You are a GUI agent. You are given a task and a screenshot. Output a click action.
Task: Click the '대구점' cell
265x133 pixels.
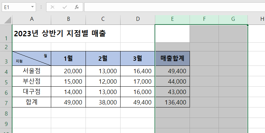pos(32,92)
